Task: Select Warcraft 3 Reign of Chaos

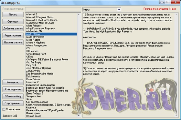Action: click(x=51, y=17)
